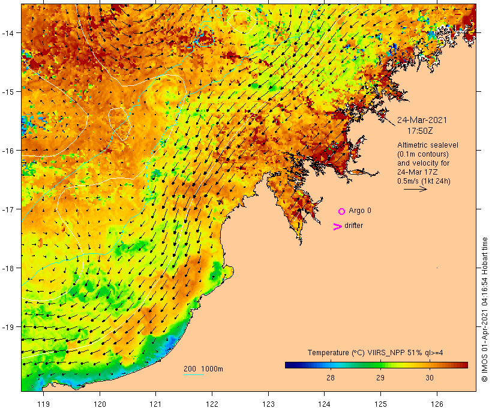Click the 'and velocity for' text line

click(423, 163)
